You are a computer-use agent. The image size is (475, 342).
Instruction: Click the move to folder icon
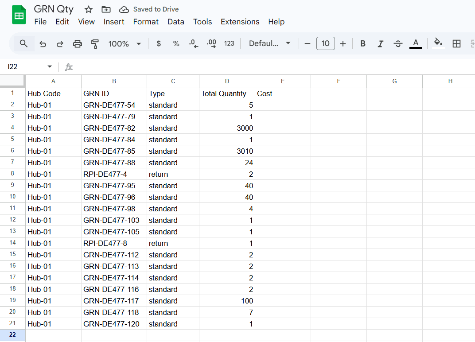coord(106,9)
